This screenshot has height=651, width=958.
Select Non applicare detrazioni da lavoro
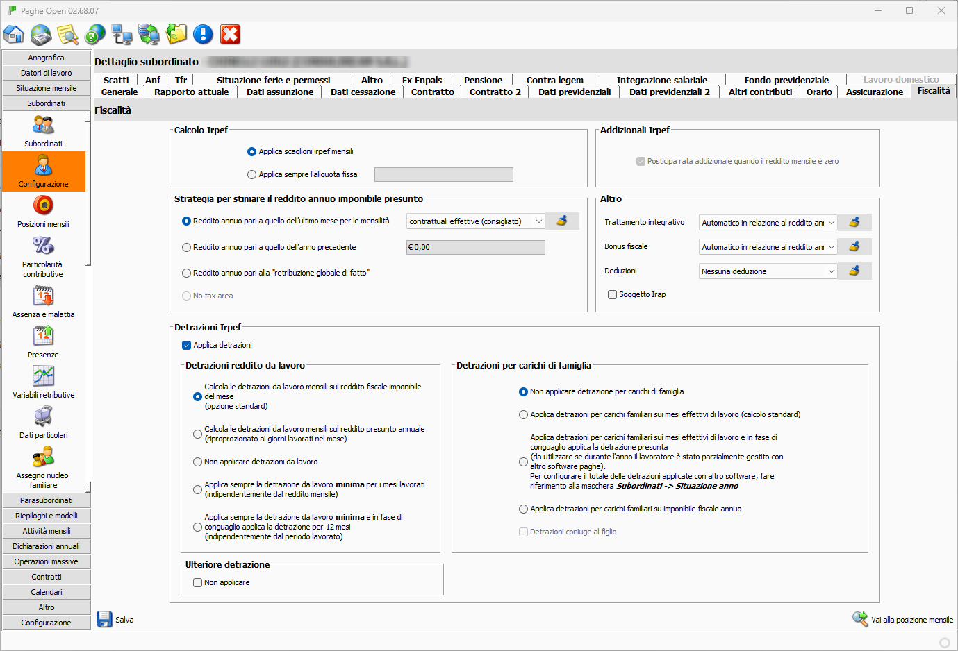[197, 462]
